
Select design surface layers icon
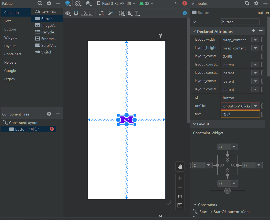[x=68, y=3]
